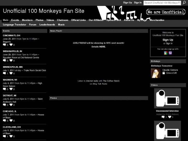188x141 pixels.
Task: Sign up with the Google icon
Action: pos(166,53)
